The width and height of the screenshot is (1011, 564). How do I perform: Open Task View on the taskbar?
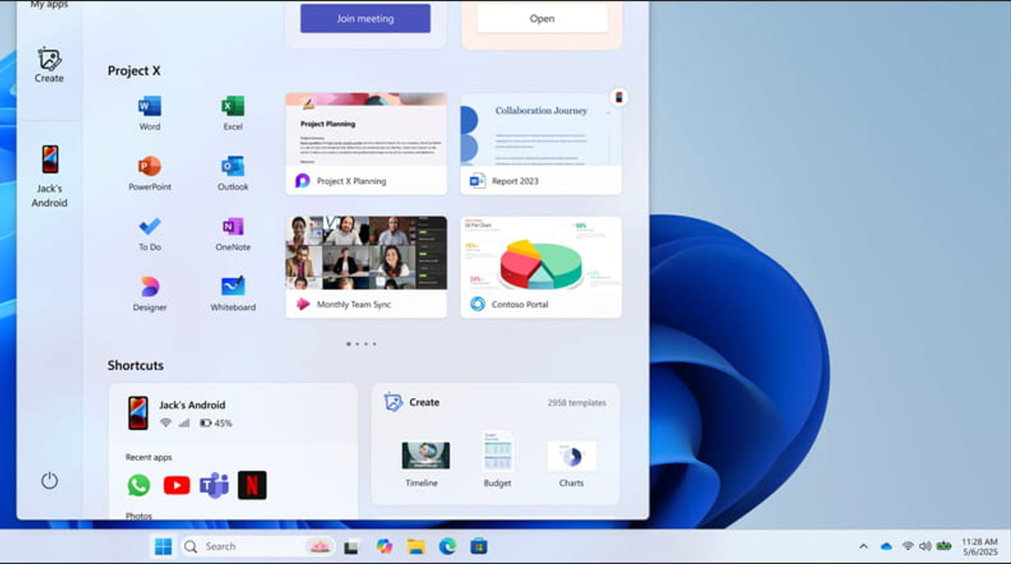351,547
